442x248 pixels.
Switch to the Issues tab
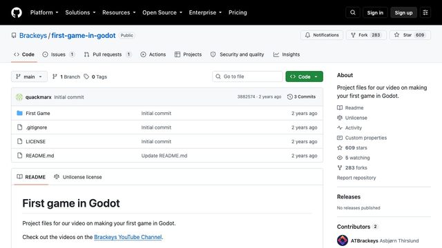[58, 54]
